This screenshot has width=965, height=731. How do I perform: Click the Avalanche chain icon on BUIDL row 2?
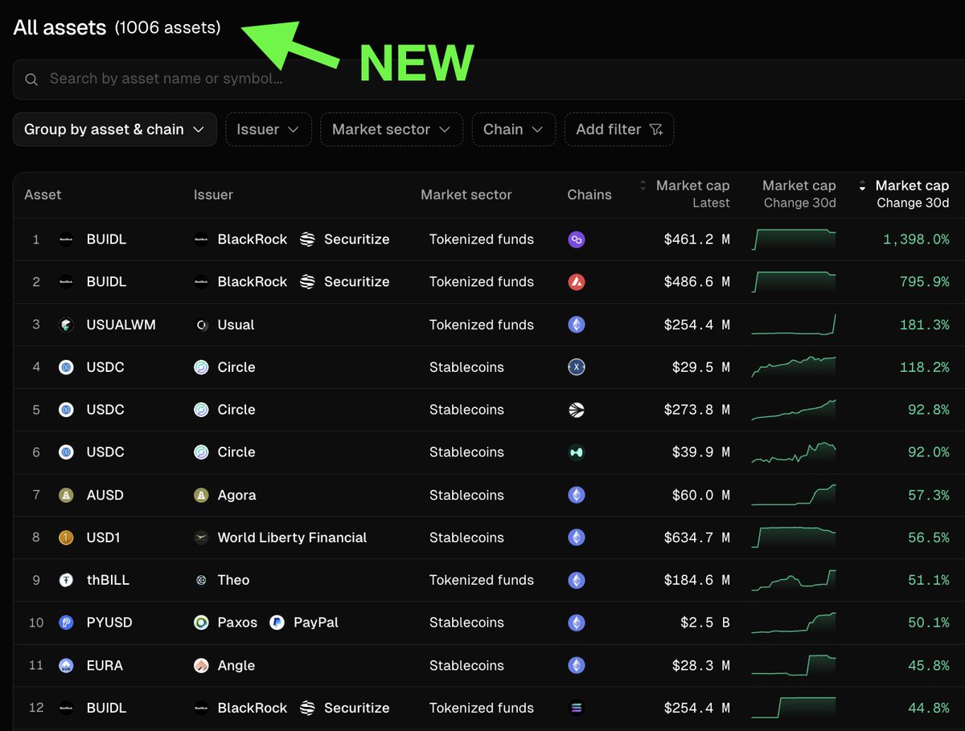point(576,282)
